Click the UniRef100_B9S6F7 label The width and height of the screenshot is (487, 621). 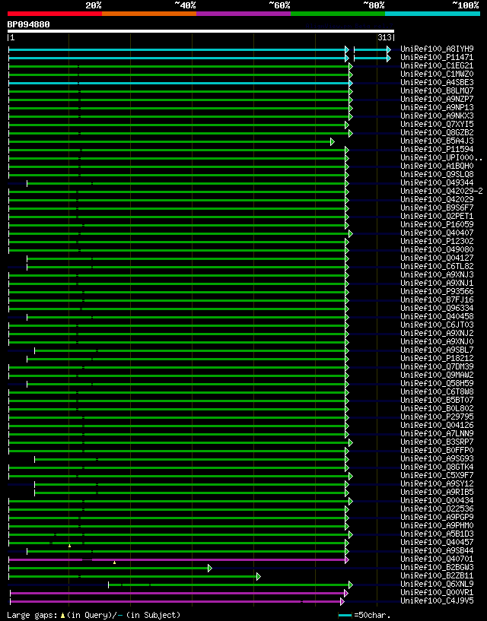tap(437, 208)
